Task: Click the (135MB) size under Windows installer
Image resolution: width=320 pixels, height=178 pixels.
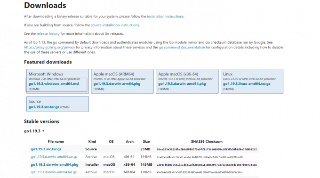Action: click(34, 89)
